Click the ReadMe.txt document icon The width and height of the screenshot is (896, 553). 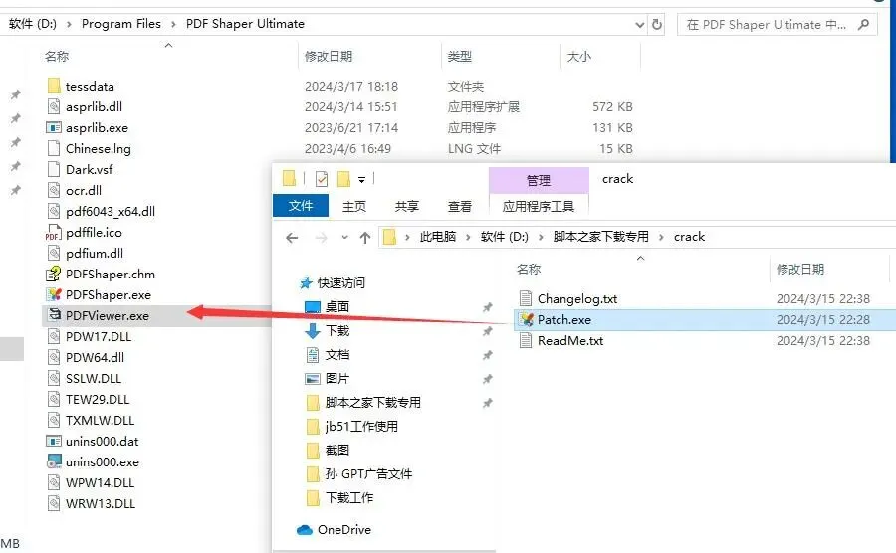(526, 341)
